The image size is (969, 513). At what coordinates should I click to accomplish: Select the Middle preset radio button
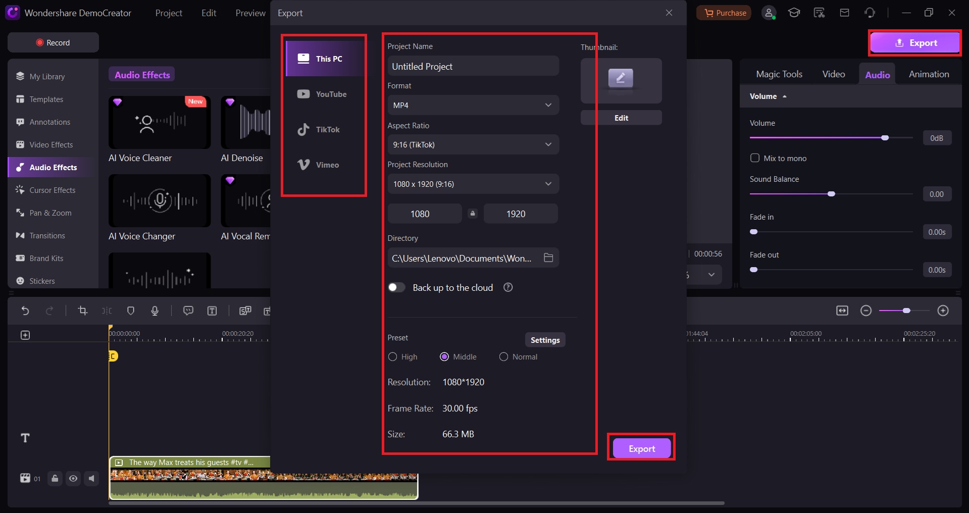click(x=444, y=356)
